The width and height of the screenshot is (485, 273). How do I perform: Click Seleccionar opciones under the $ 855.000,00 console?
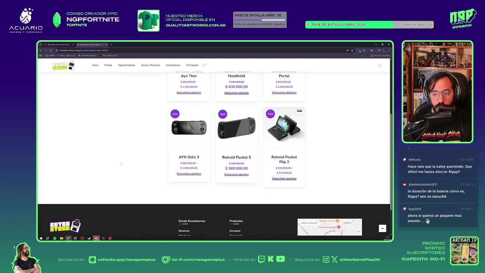click(284, 93)
